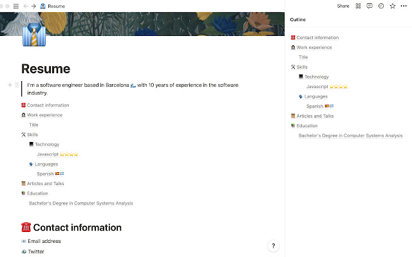
Task: Click Bachelor's Degree link in page contents
Action: [x=80, y=203]
